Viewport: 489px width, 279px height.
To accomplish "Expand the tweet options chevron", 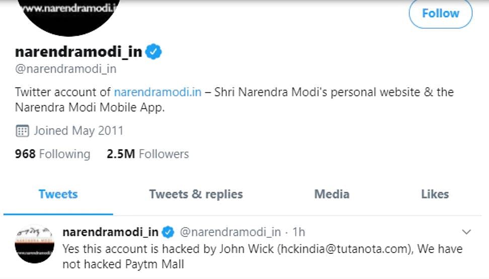I will click(466, 232).
